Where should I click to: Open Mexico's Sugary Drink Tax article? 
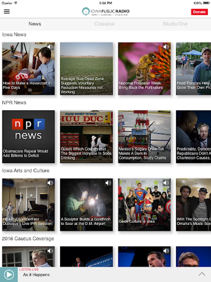point(144,137)
